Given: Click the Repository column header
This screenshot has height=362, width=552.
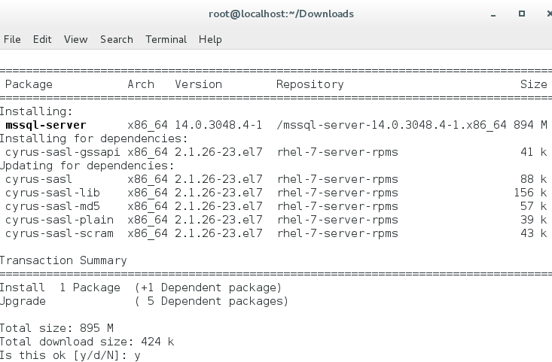Looking at the screenshot, I should (310, 84).
